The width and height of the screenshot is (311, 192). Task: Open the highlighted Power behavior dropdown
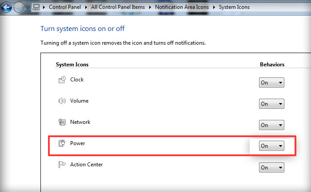click(x=271, y=146)
